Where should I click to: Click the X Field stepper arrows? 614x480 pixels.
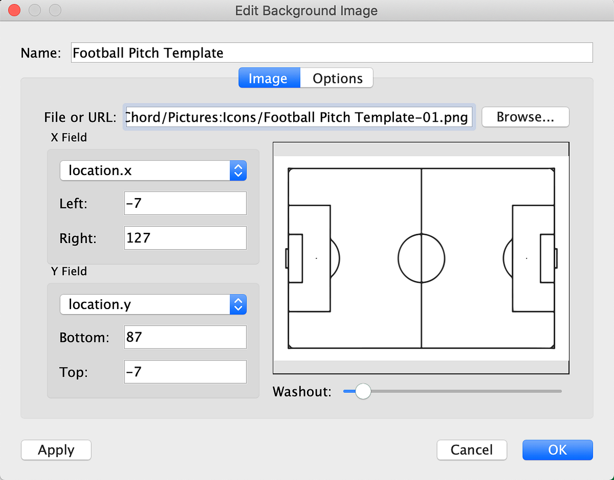(238, 170)
